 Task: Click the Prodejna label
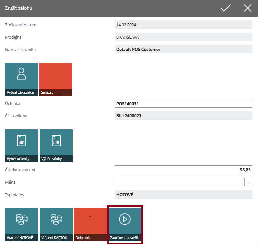tap(13, 37)
